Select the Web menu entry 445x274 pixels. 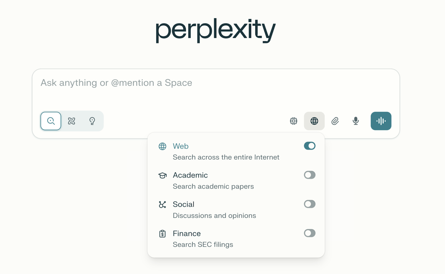tap(181, 146)
